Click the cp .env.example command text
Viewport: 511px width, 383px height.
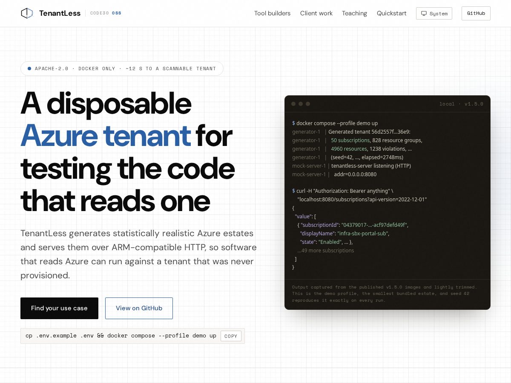[x=121, y=336]
